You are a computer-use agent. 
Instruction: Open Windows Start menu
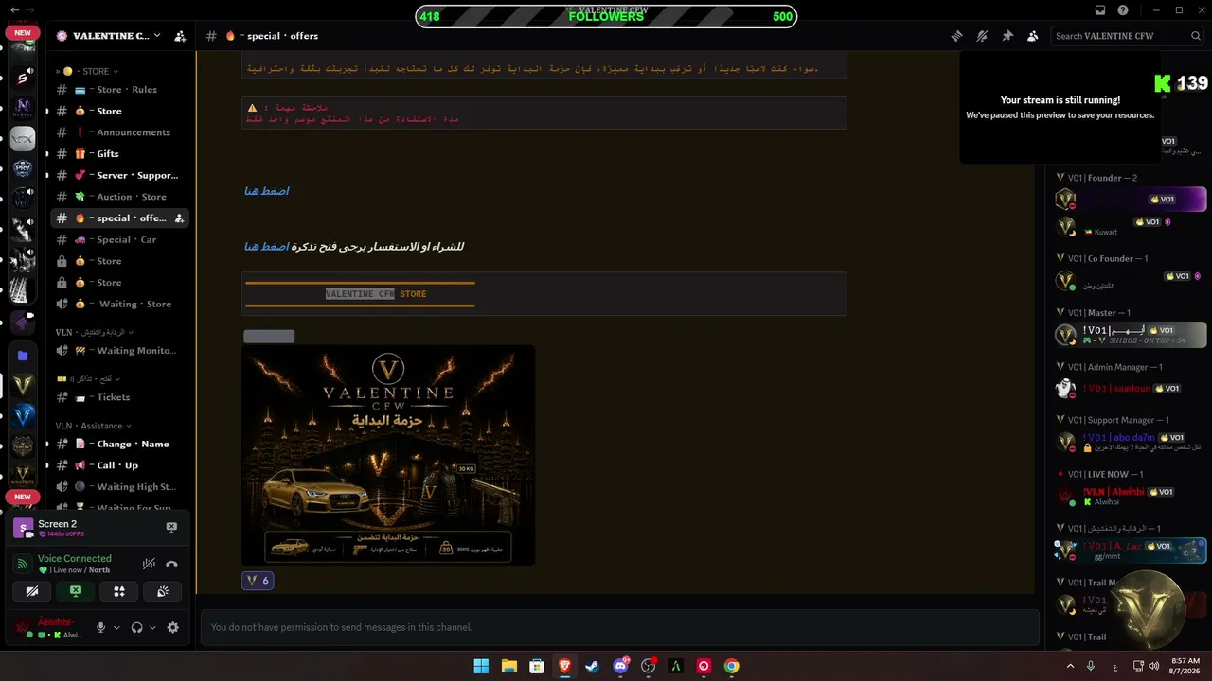(x=481, y=666)
